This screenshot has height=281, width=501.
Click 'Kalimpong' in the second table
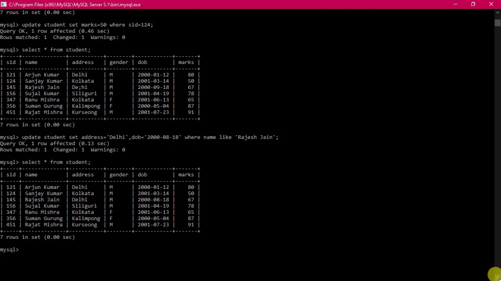point(86,219)
